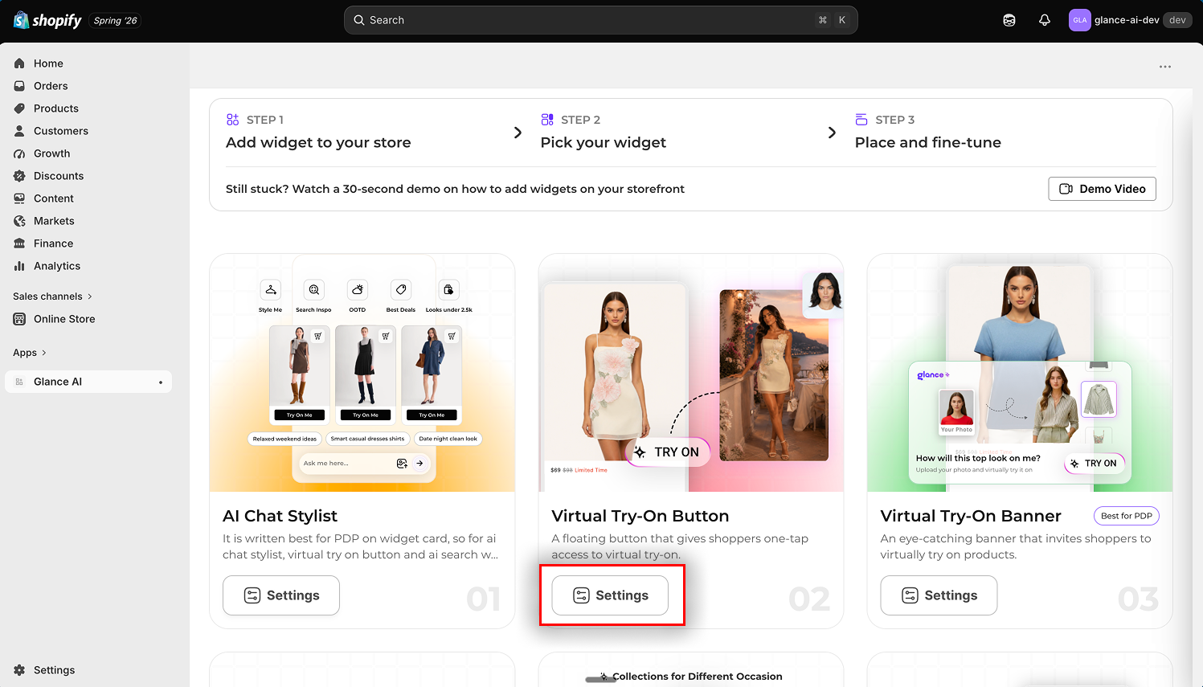This screenshot has width=1203, height=687.
Task: Click the chevron after Step 2
Action: click(832, 133)
